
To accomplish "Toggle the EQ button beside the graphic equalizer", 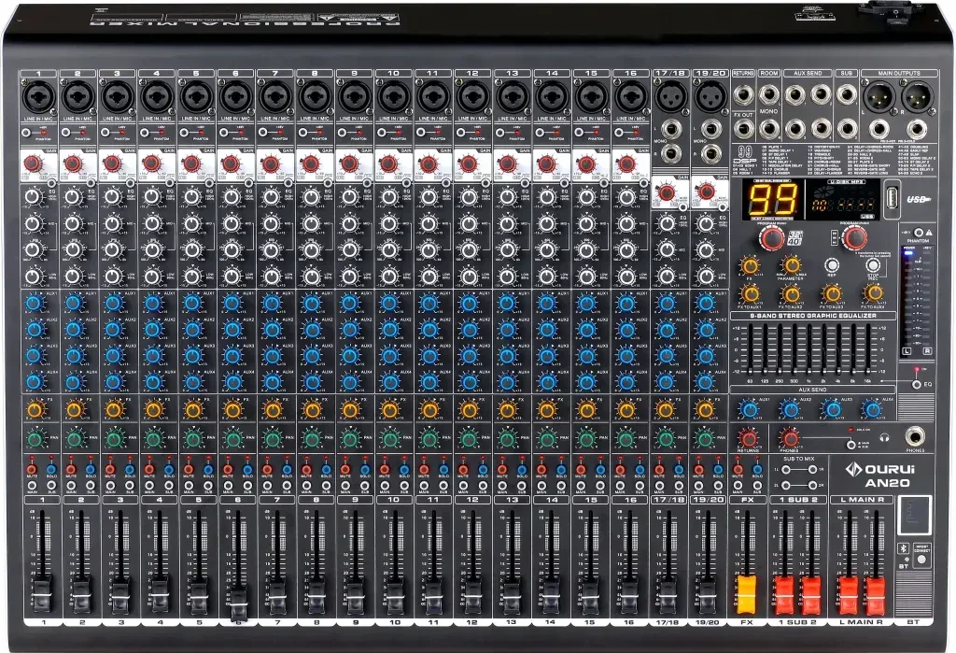I will (x=916, y=385).
